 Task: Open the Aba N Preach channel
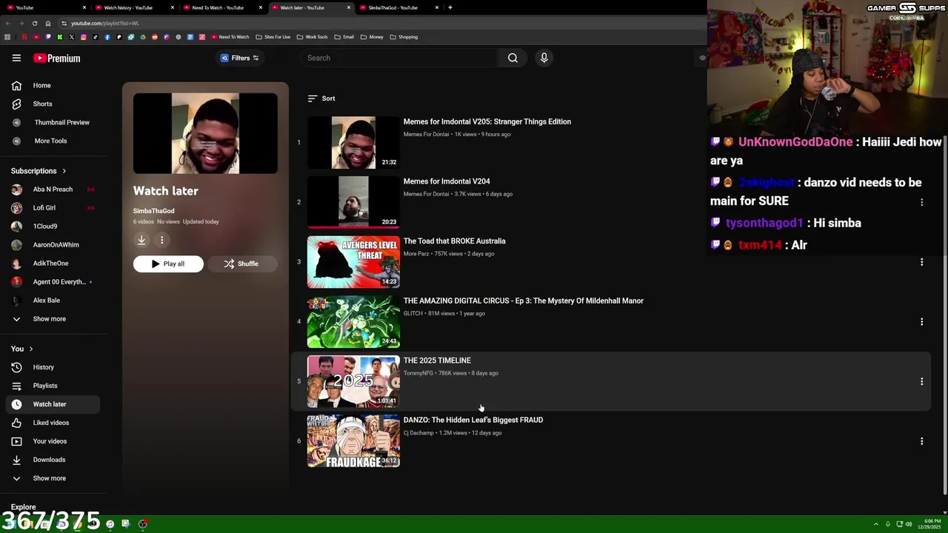point(52,189)
